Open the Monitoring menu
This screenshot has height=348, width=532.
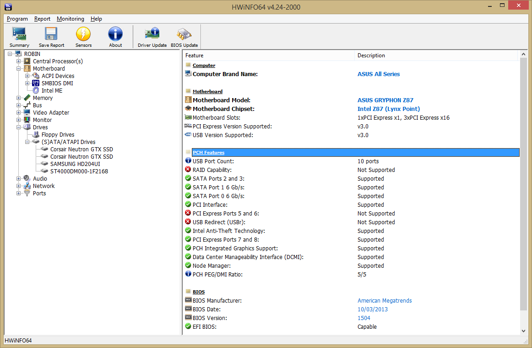pyautogui.click(x=70, y=19)
